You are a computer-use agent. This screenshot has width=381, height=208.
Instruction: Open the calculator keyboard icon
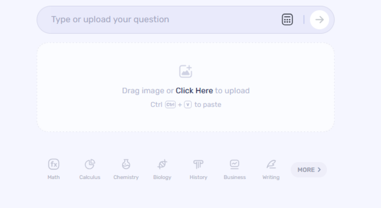pos(287,20)
